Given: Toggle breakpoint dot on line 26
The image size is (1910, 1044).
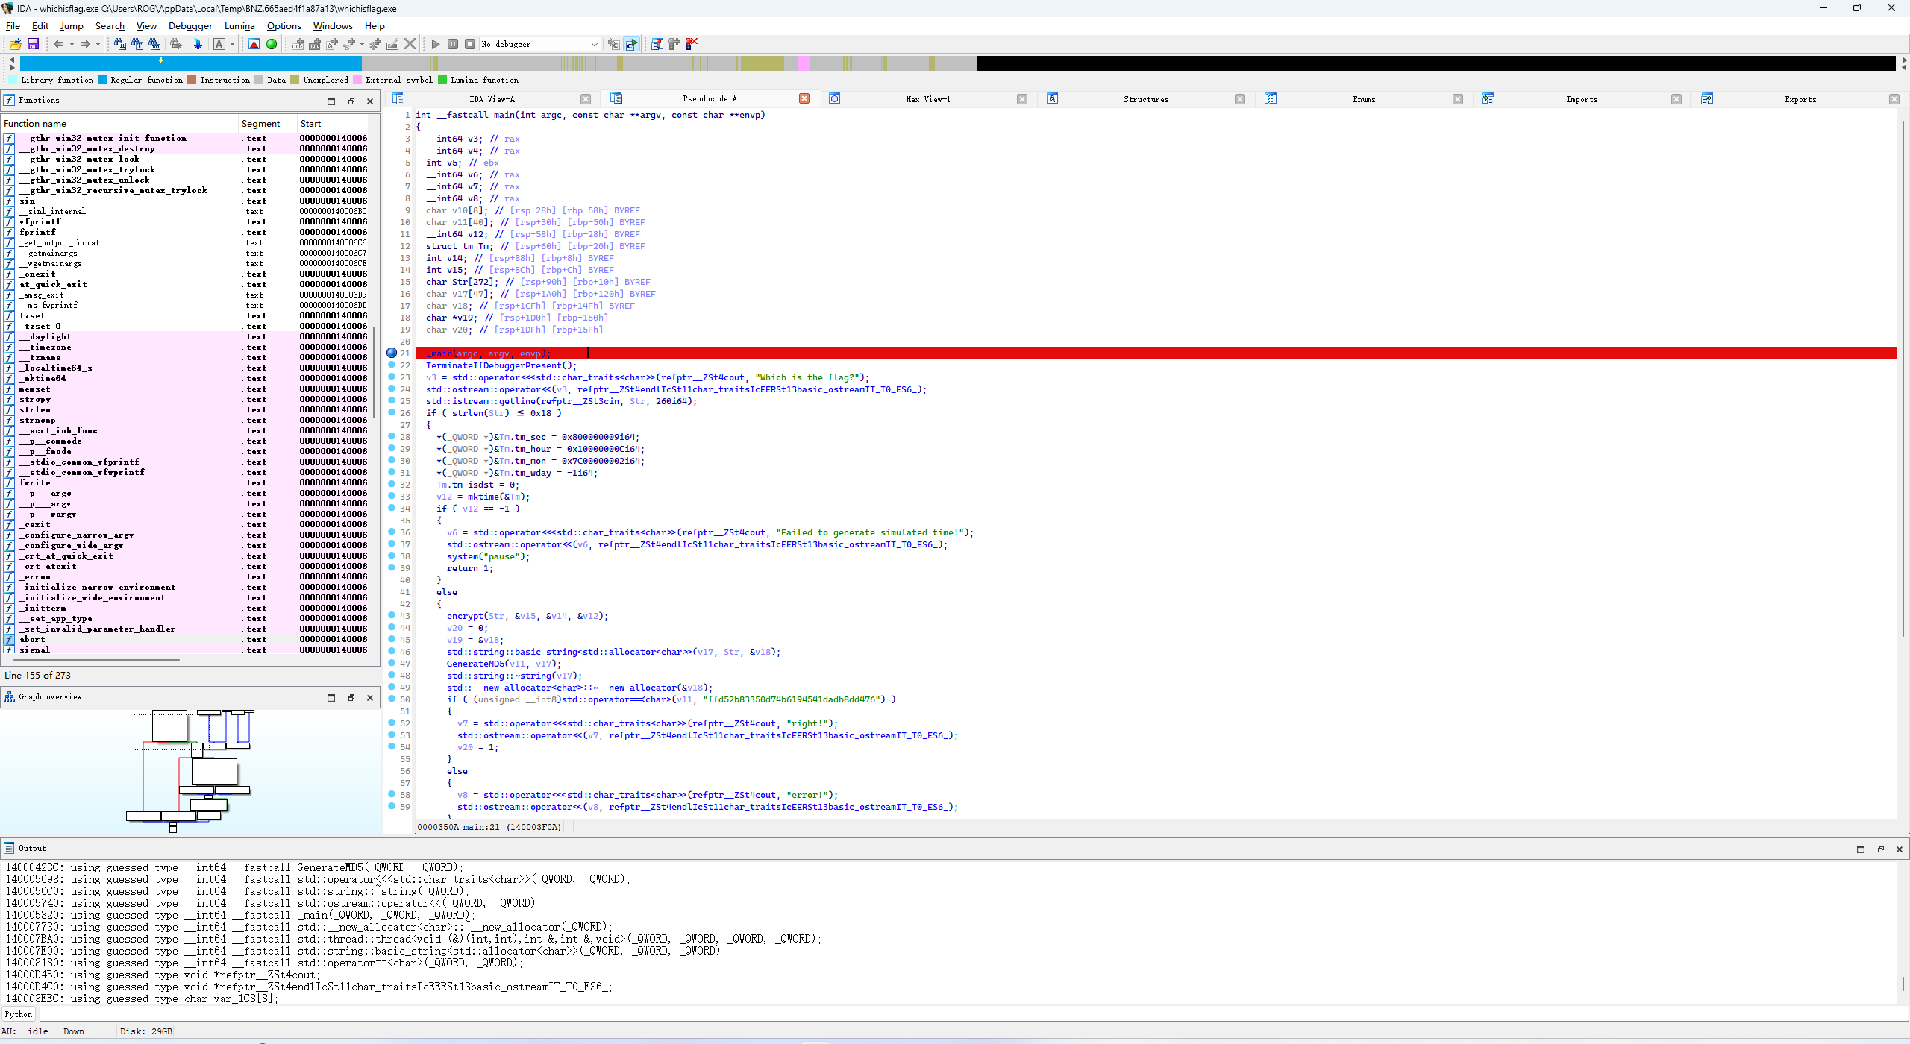Looking at the screenshot, I should tap(392, 412).
